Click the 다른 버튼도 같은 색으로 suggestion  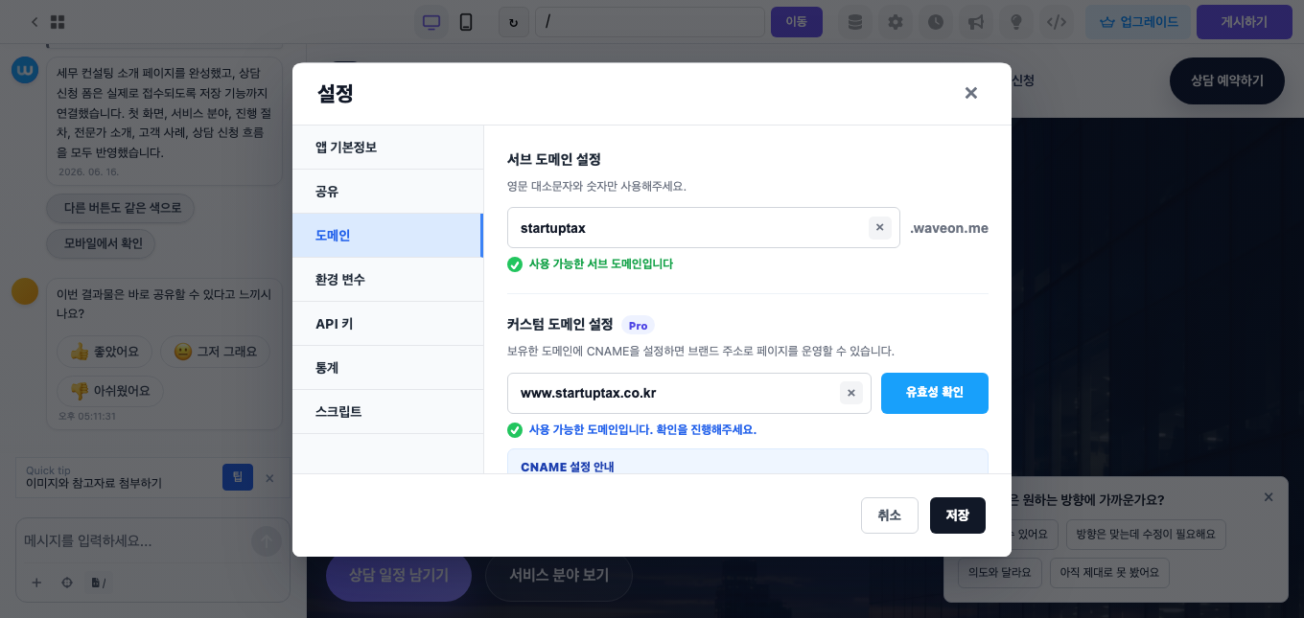click(x=121, y=207)
